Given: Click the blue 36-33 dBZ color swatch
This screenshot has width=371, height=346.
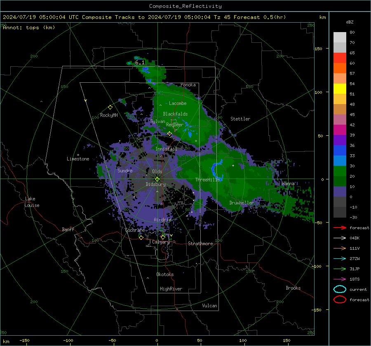Looking at the screenshot, I should click(x=340, y=151).
